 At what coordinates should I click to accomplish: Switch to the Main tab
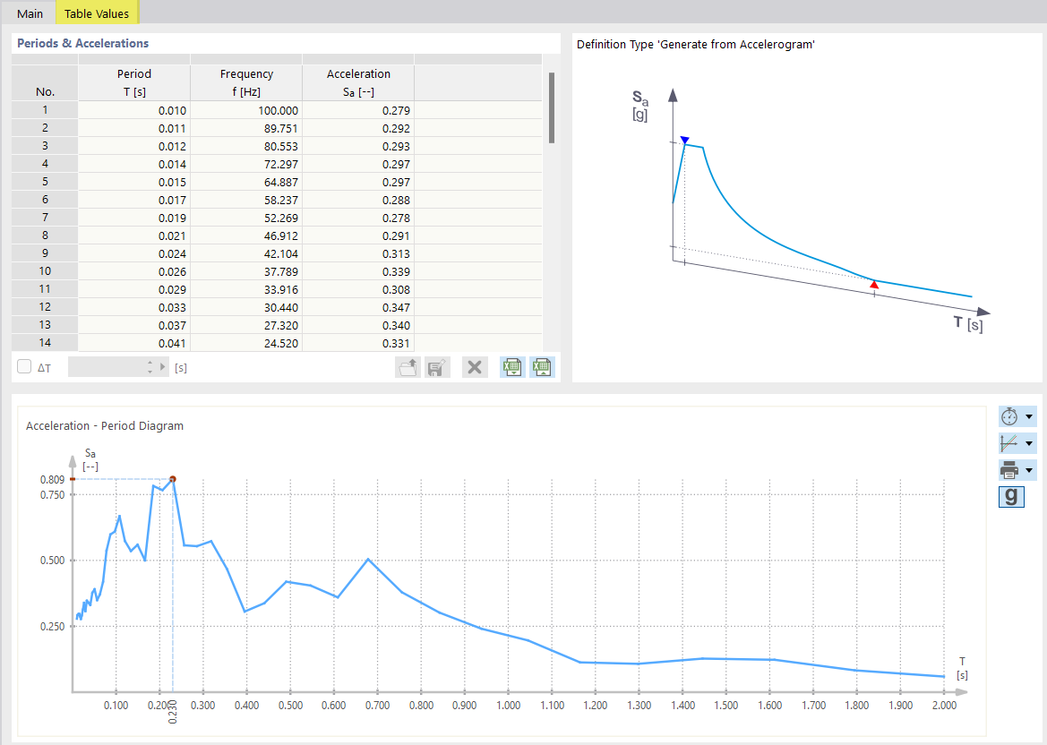point(30,13)
